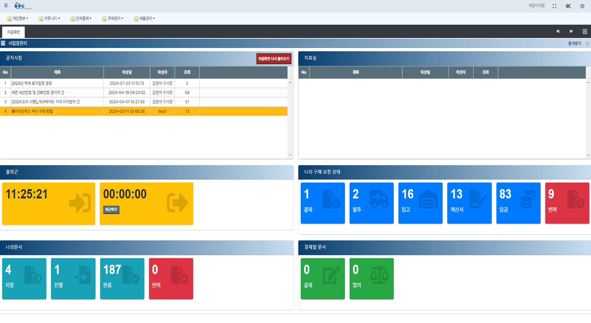The image size is (591, 323).
Task: Expand the 전자결재 dropdown menu
Action: [x=81, y=18]
